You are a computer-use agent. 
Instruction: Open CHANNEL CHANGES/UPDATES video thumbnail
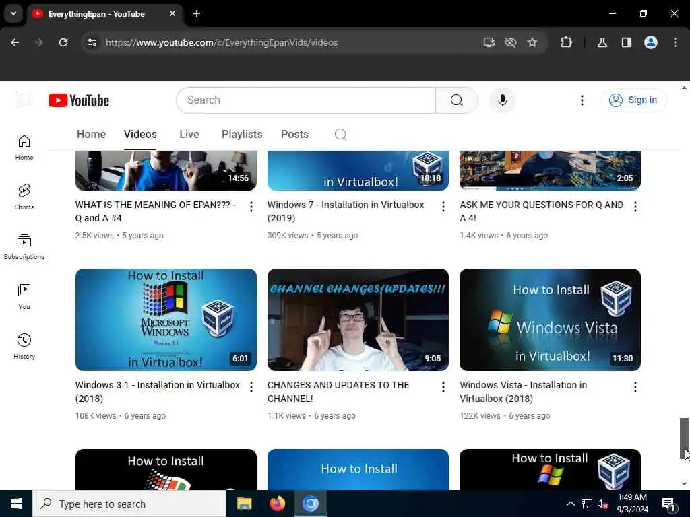point(358,320)
